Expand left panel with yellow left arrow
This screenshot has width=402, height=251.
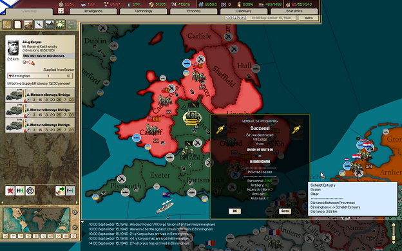coord(3,202)
